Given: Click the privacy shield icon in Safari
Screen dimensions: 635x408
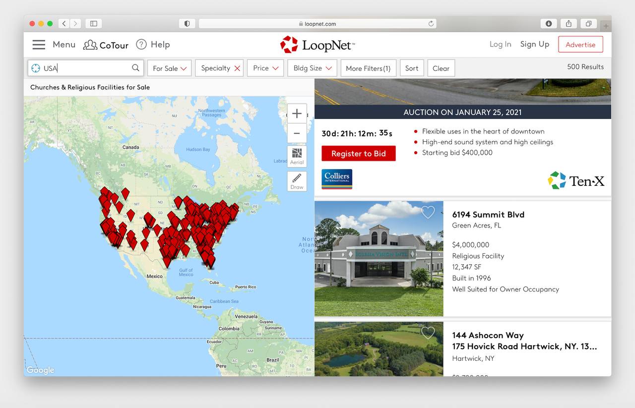Looking at the screenshot, I should click(187, 23).
